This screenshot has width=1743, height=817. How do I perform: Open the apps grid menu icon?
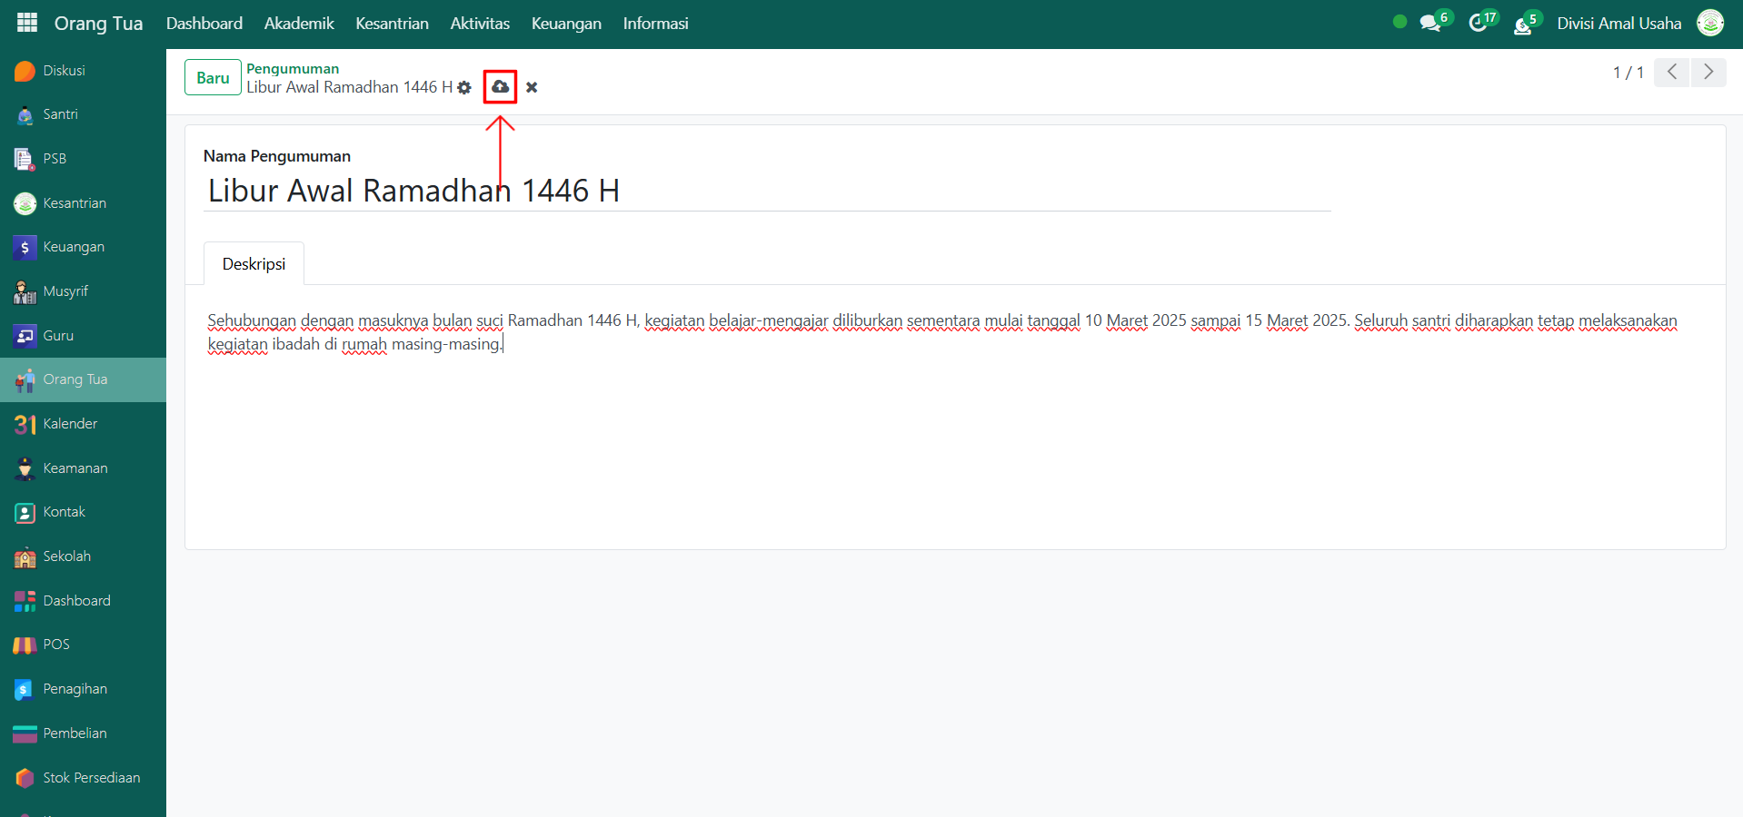[27, 23]
